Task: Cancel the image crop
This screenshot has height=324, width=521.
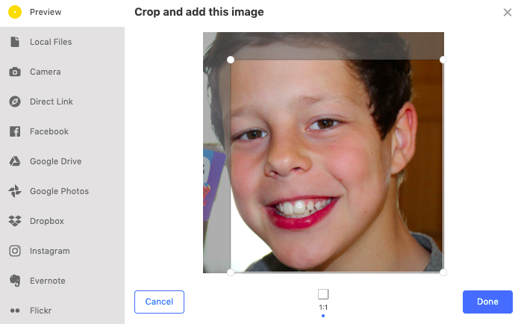Action: (159, 302)
